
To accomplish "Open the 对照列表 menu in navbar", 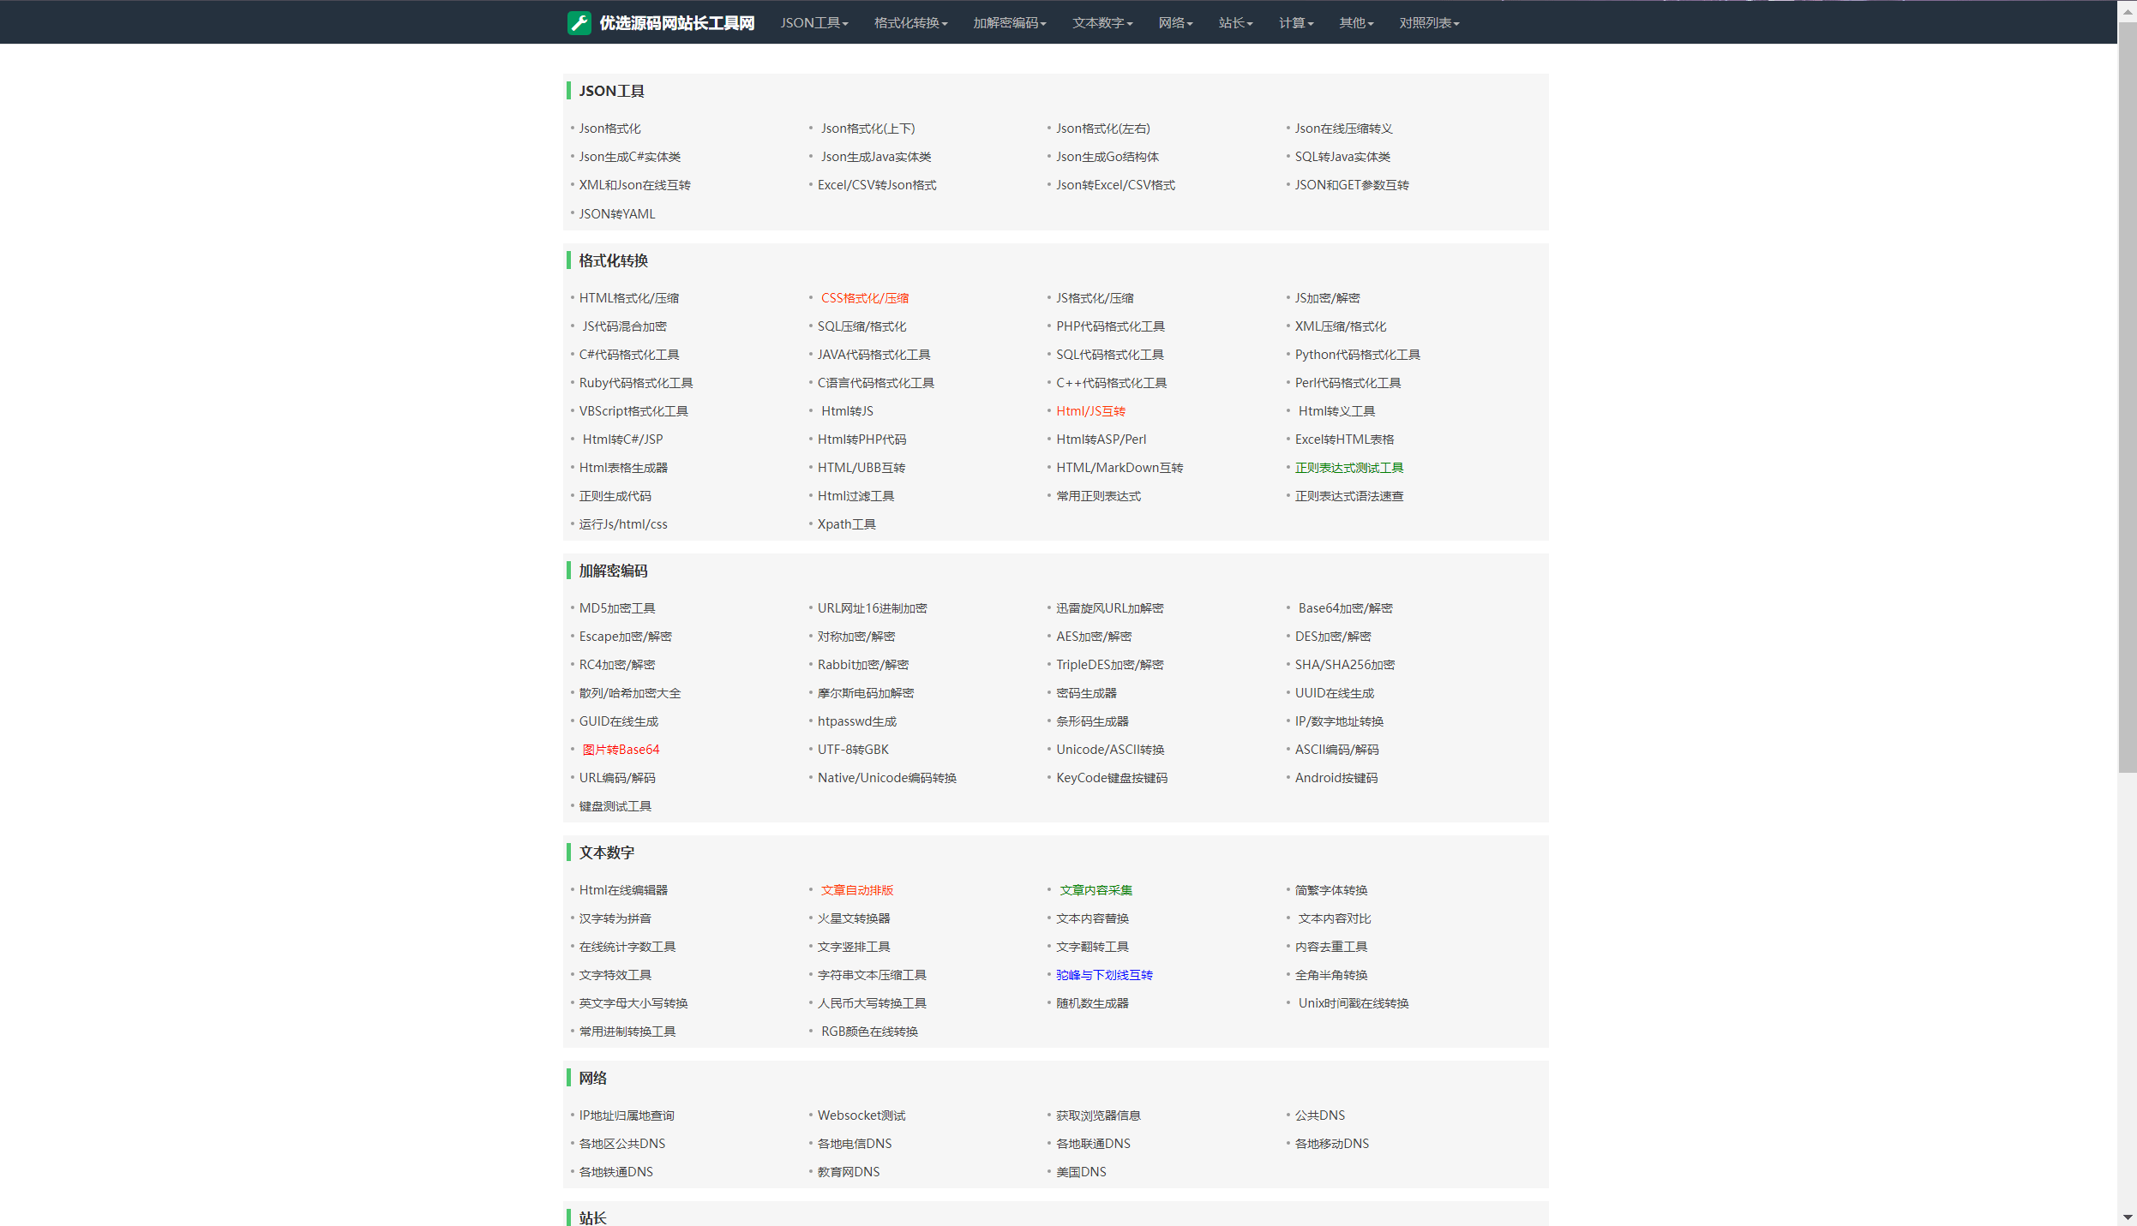I will coord(1428,23).
